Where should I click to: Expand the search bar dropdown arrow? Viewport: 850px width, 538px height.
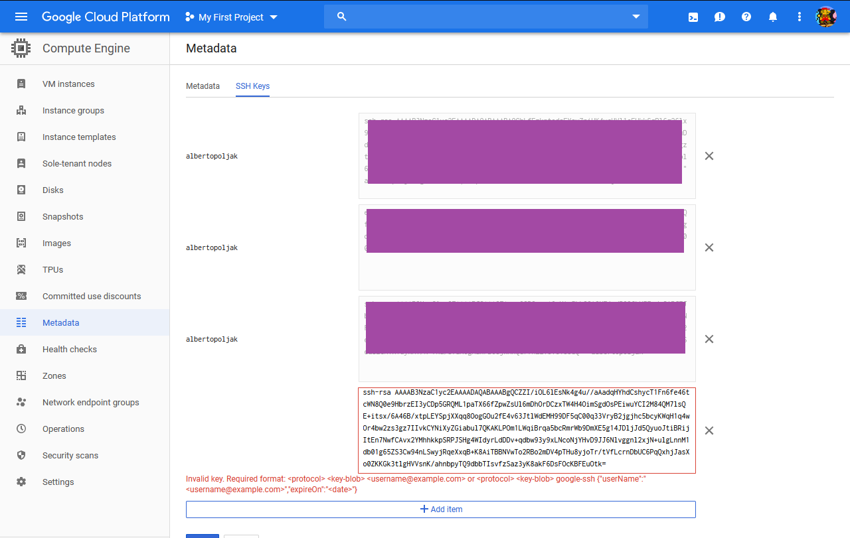636,17
